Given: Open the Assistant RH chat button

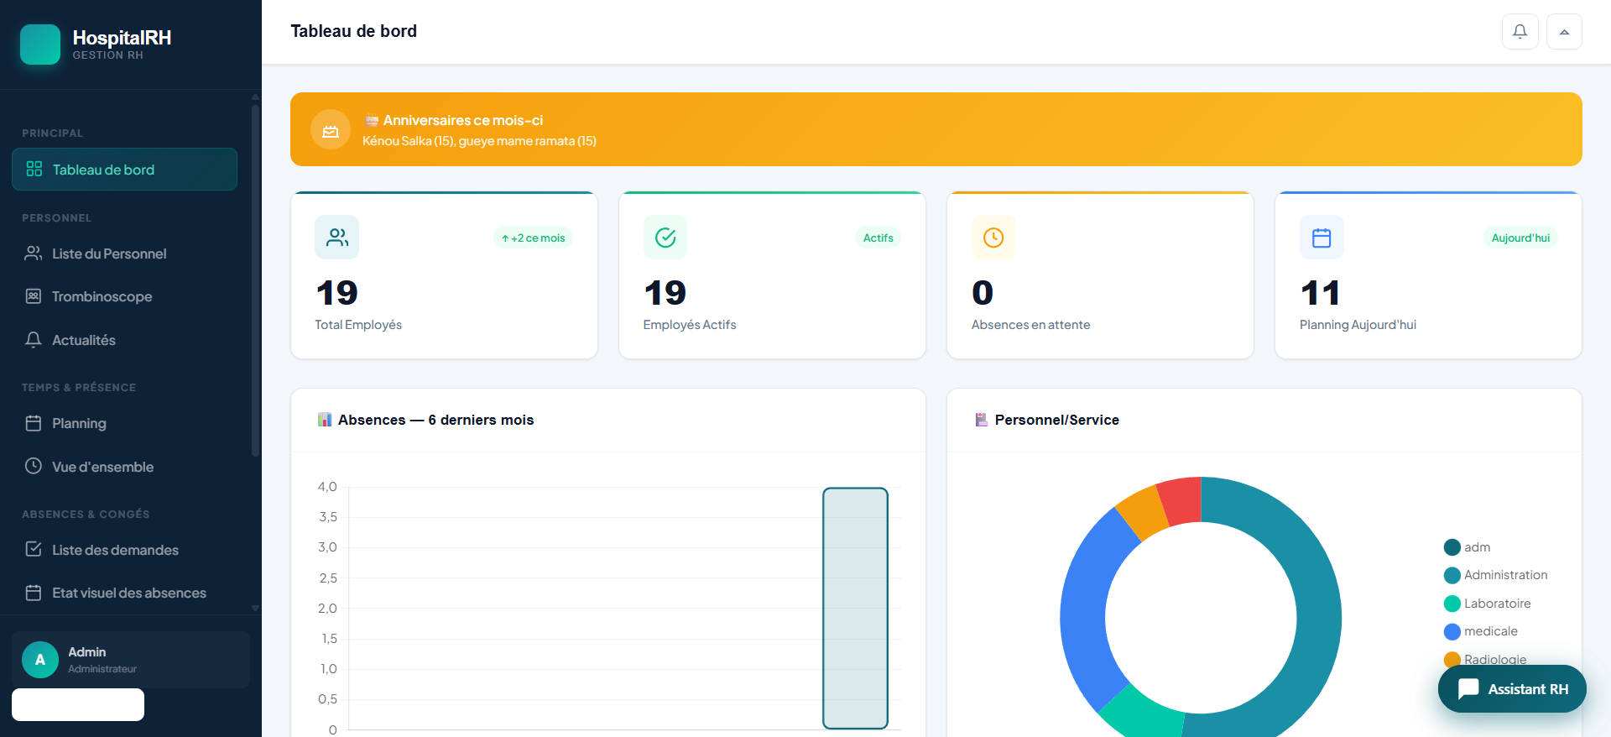Looking at the screenshot, I should pyautogui.click(x=1512, y=689).
